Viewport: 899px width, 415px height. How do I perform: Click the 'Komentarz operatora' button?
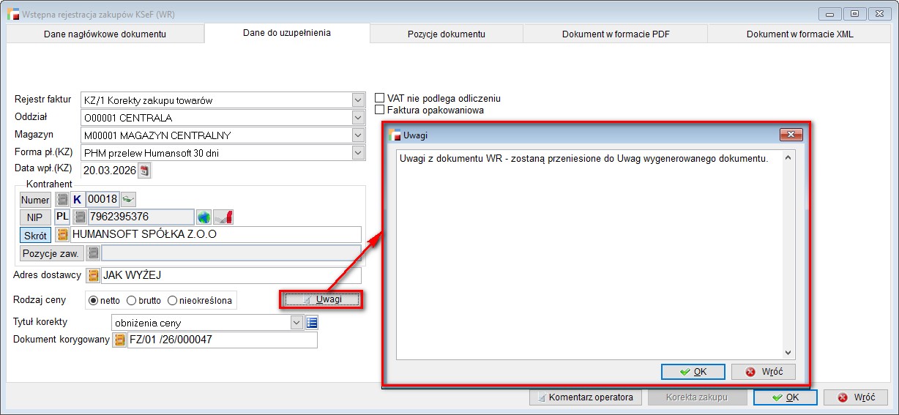click(586, 397)
